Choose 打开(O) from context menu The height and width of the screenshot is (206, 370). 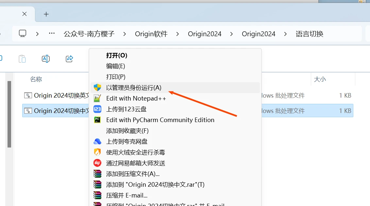[x=117, y=55]
